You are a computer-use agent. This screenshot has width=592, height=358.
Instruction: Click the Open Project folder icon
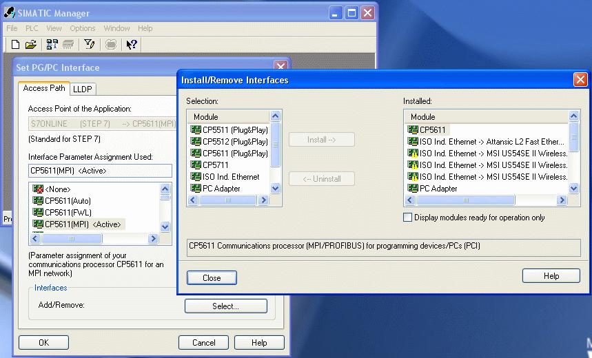click(x=31, y=45)
